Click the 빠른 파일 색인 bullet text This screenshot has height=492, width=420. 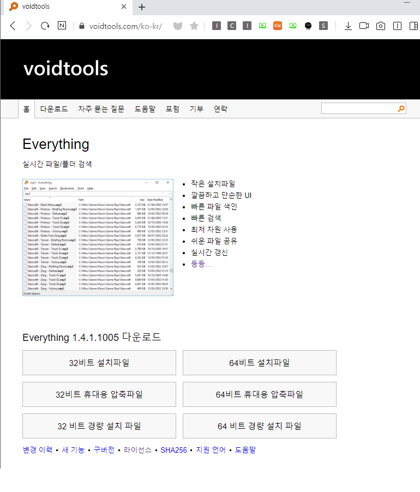pos(214,207)
